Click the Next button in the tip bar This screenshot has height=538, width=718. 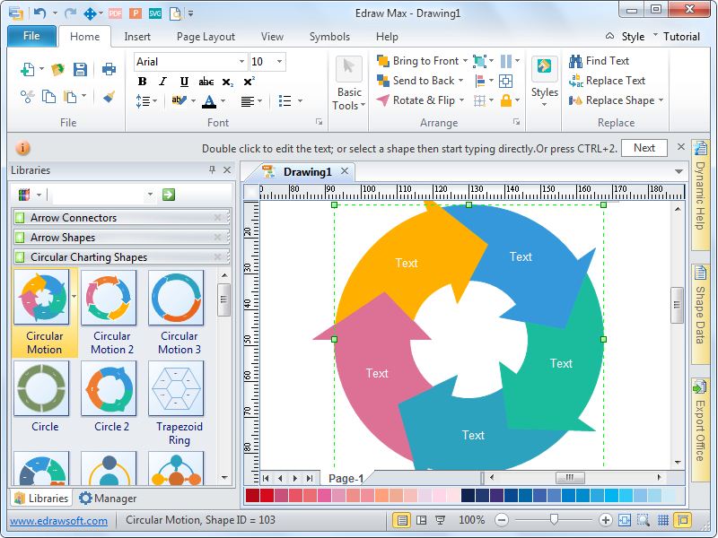pyautogui.click(x=644, y=147)
